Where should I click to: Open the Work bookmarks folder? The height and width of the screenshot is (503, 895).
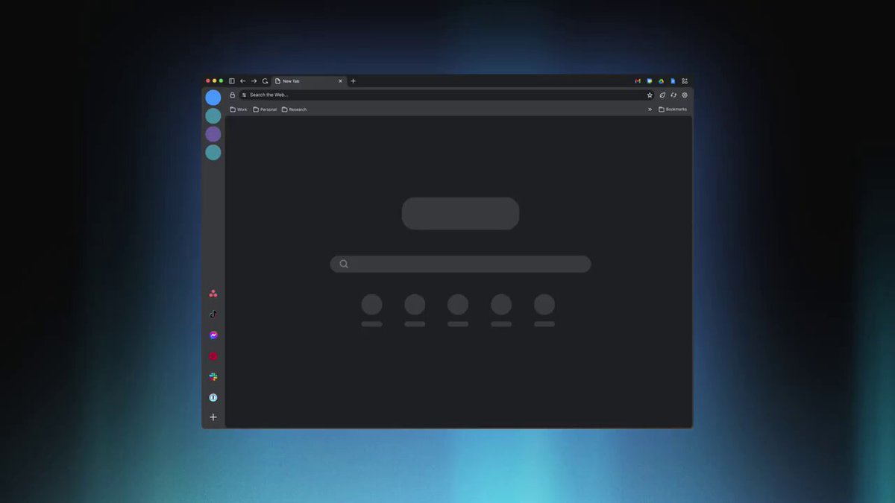click(239, 110)
